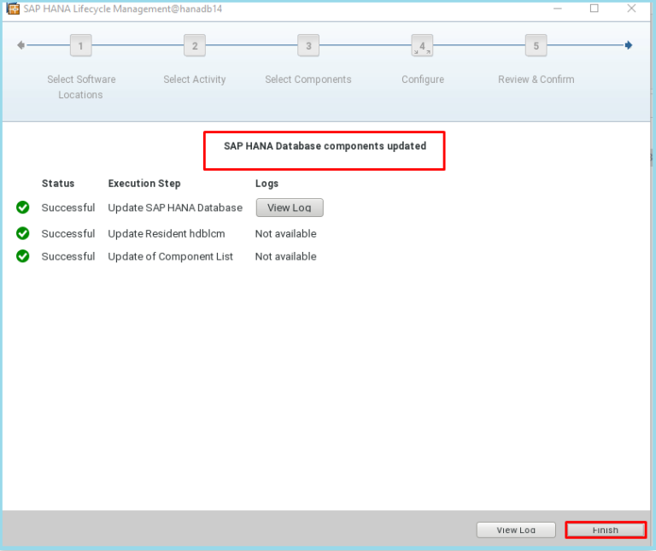Screen dimensions: 656x551
Task: Click the window title 'SAP HANA Lifecycle Management@hanadb14'
Action: coord(123,9)
